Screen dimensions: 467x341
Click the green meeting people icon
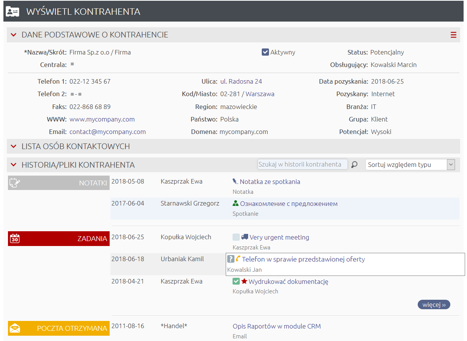pos(236,203)
